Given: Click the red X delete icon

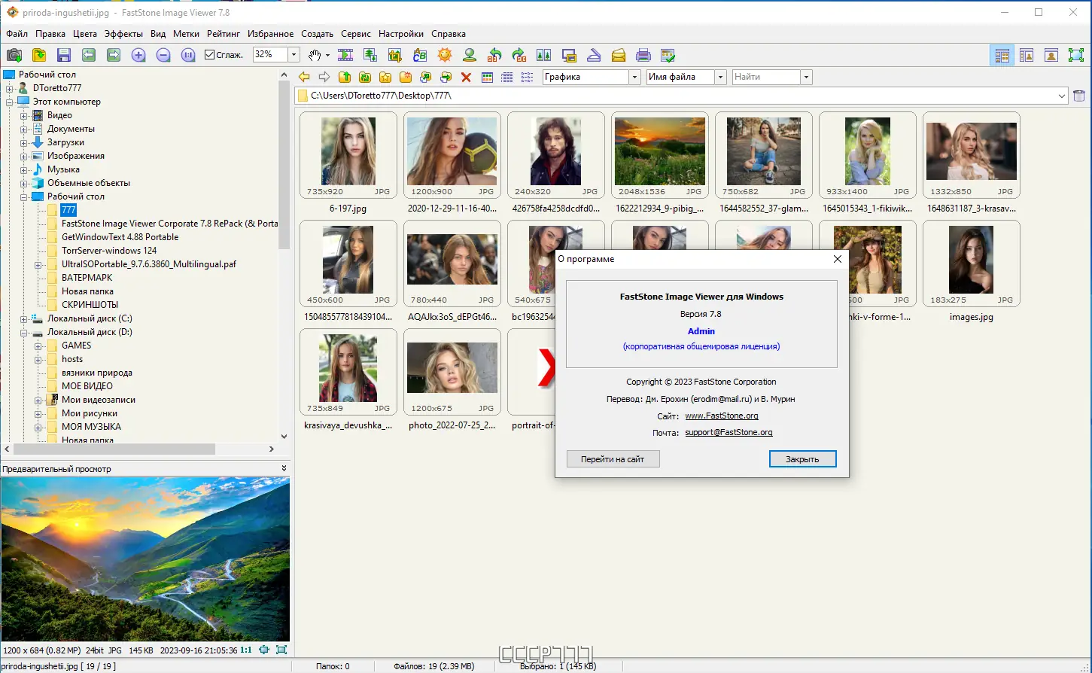Looking at the screenshot, I should (466, 77).
